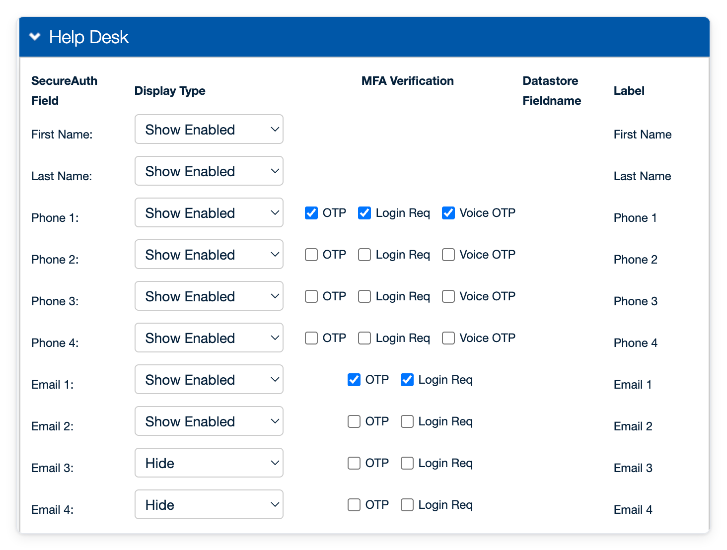The image size is (727, 550).
Task: Uncheck Login Req checkbox for Phone 1
Action: pyautogui.click(x=364, y=213)
